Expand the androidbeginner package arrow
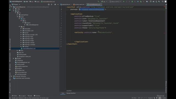The width and height of the screenshot is (176, 99). [x=25, y=25]
